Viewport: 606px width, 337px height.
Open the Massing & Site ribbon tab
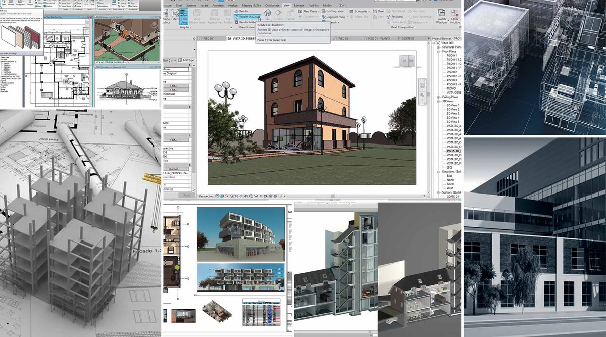point(251,5)
